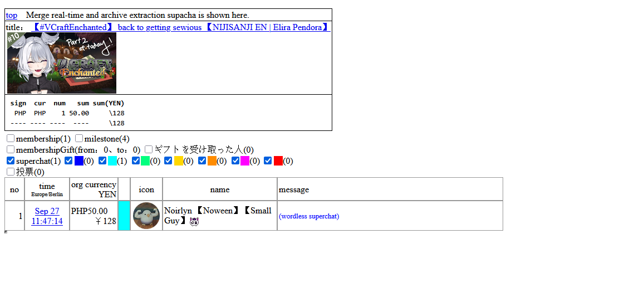Click the ￥128 converted amount in row 1
Image resolution: width=634 pixels, height=292 pixels.
[x=106, y=221]
